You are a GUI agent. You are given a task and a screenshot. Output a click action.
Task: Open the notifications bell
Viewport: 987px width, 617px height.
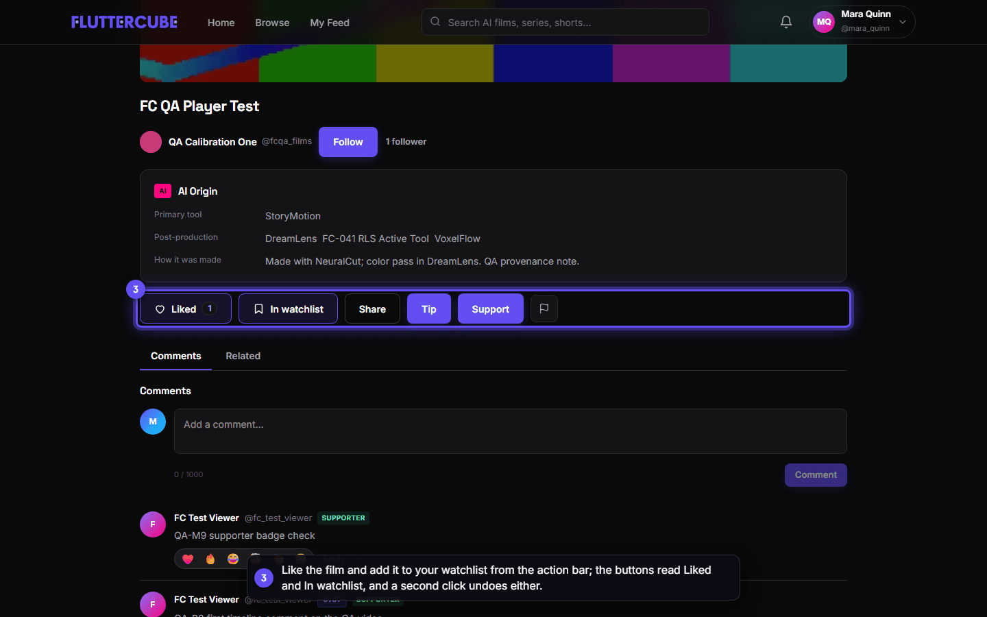click(786, 22)
